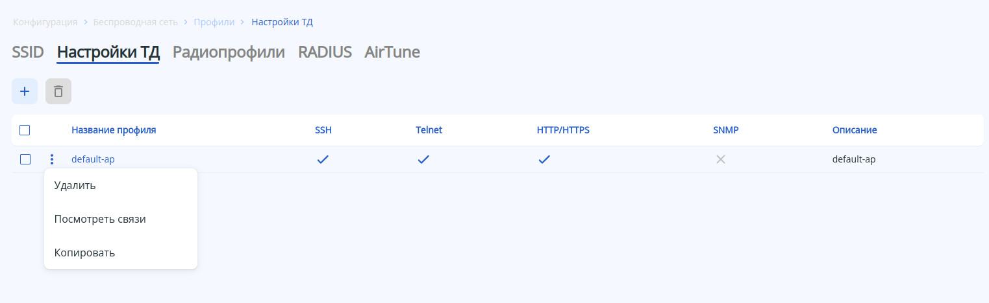Navigate to Профили in the breadcrumb

[214, 22]
